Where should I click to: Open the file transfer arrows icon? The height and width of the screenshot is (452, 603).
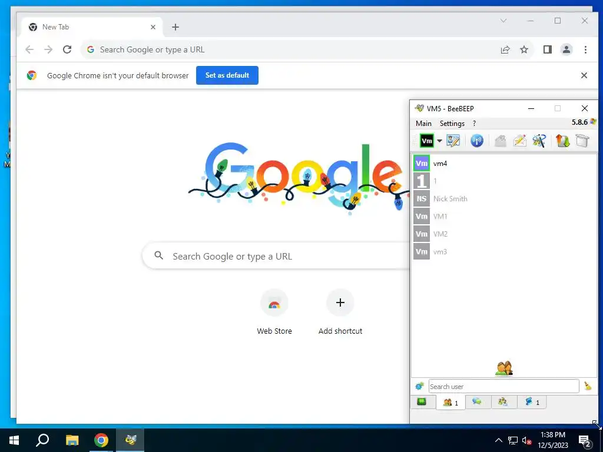point(562,141)
